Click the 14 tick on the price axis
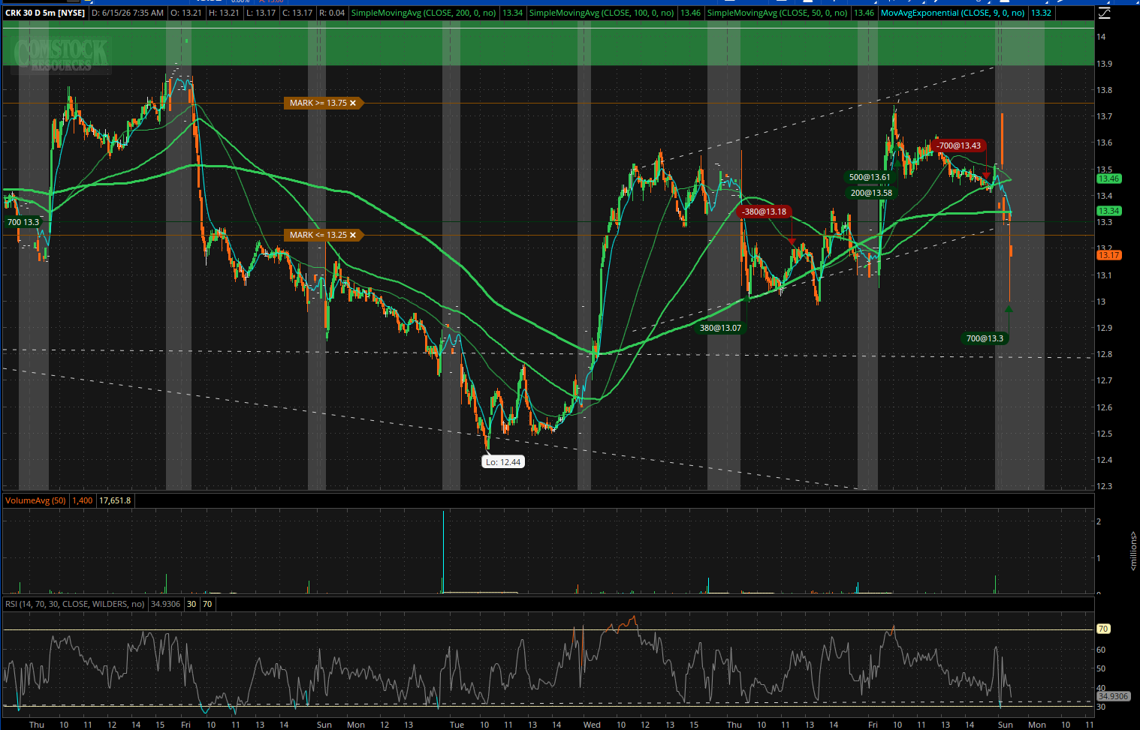Viewport: 1140px width, 730px height. point(1101,37)
